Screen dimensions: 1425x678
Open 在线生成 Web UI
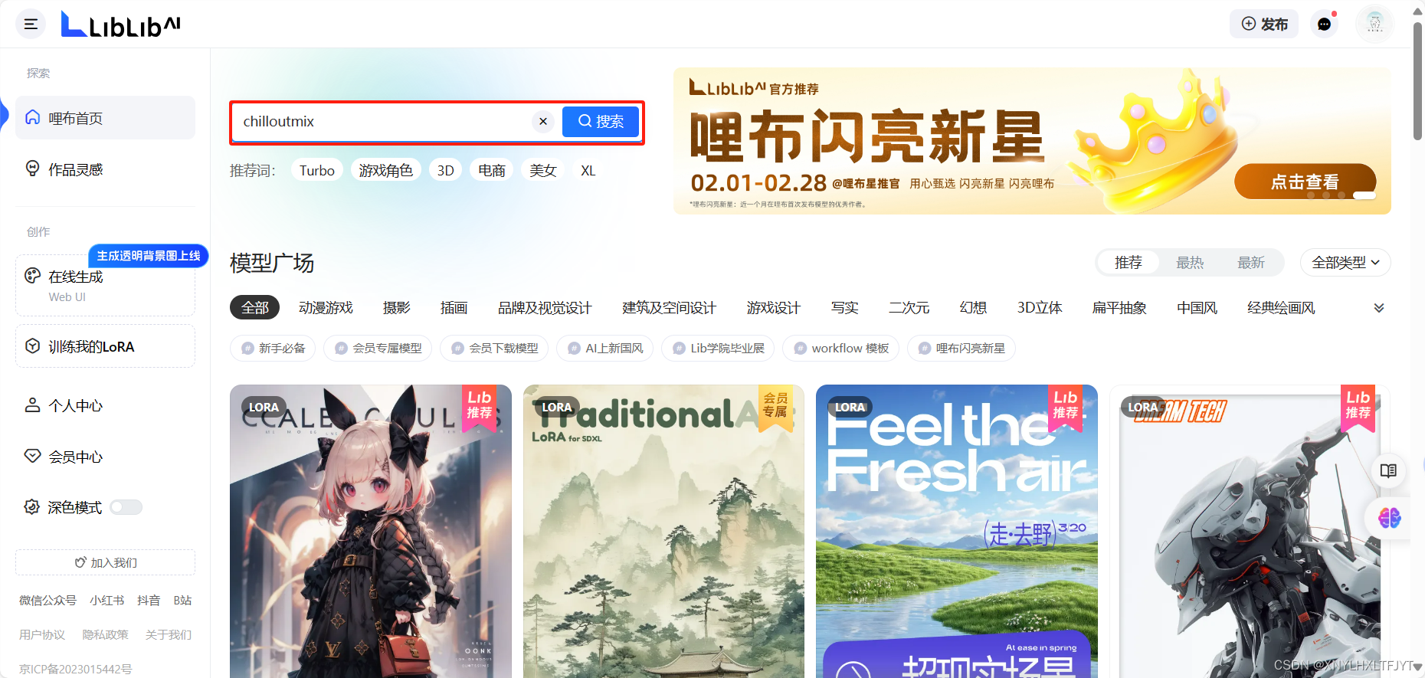coord(105,285)
